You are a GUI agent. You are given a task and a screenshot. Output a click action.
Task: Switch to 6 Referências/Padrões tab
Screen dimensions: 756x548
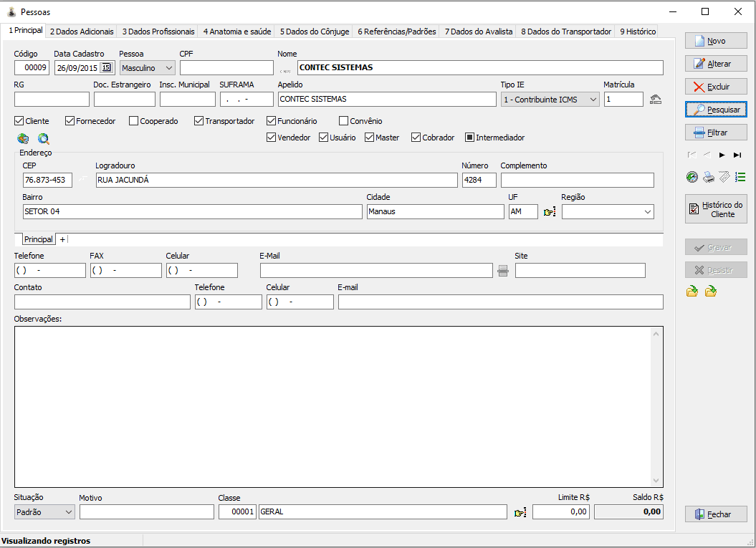point(397,32)
